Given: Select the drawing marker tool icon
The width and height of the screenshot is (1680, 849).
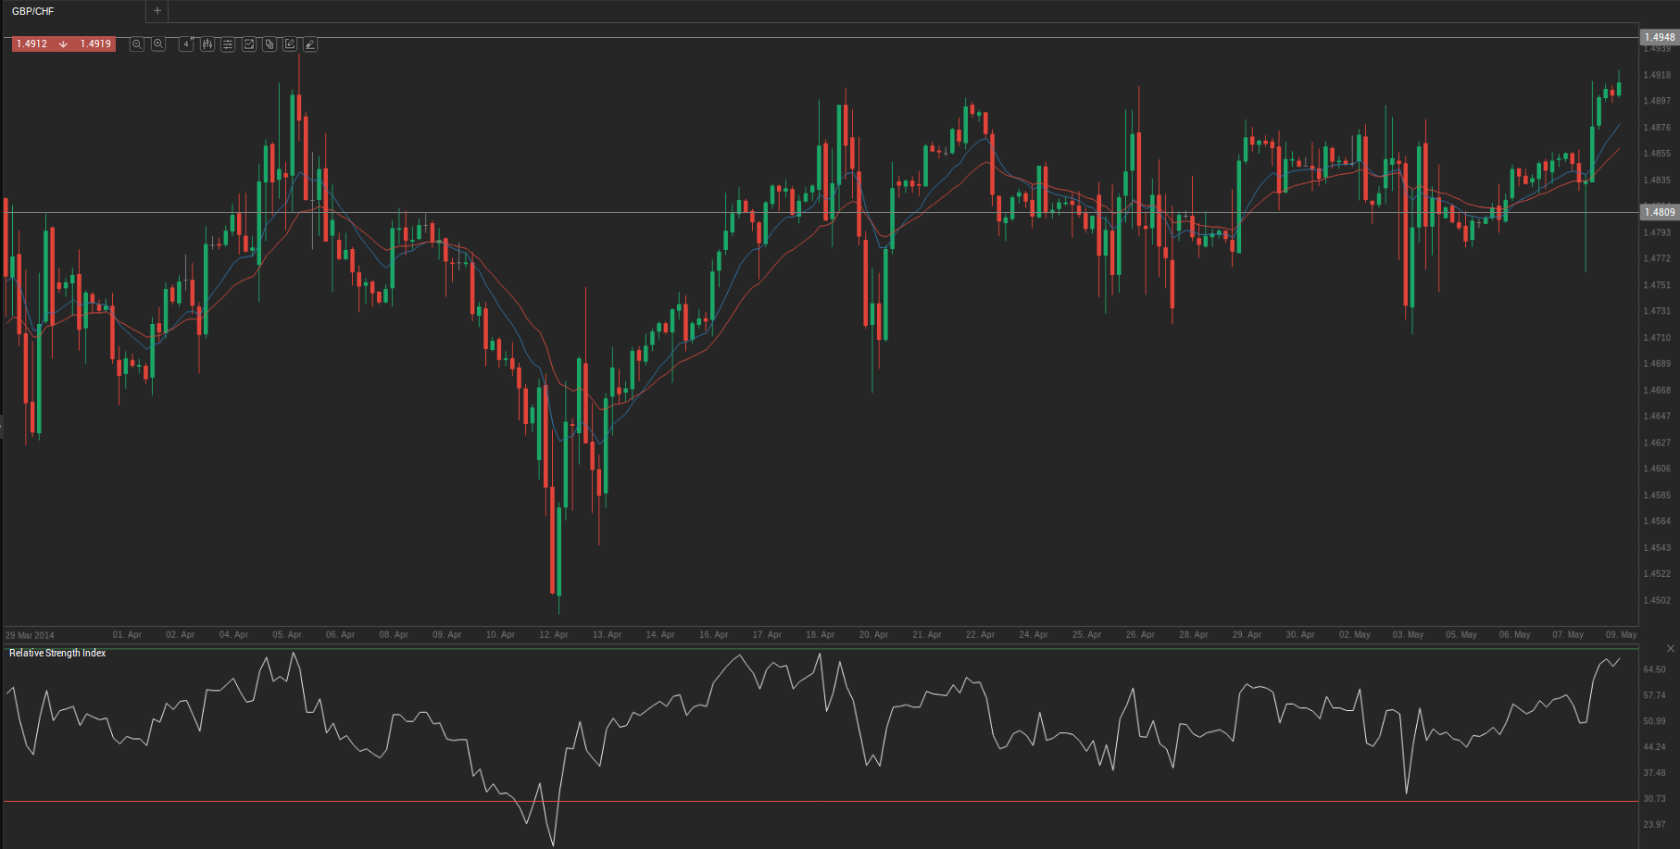Looking at the screenshot, I should click(x=310, y=44).
